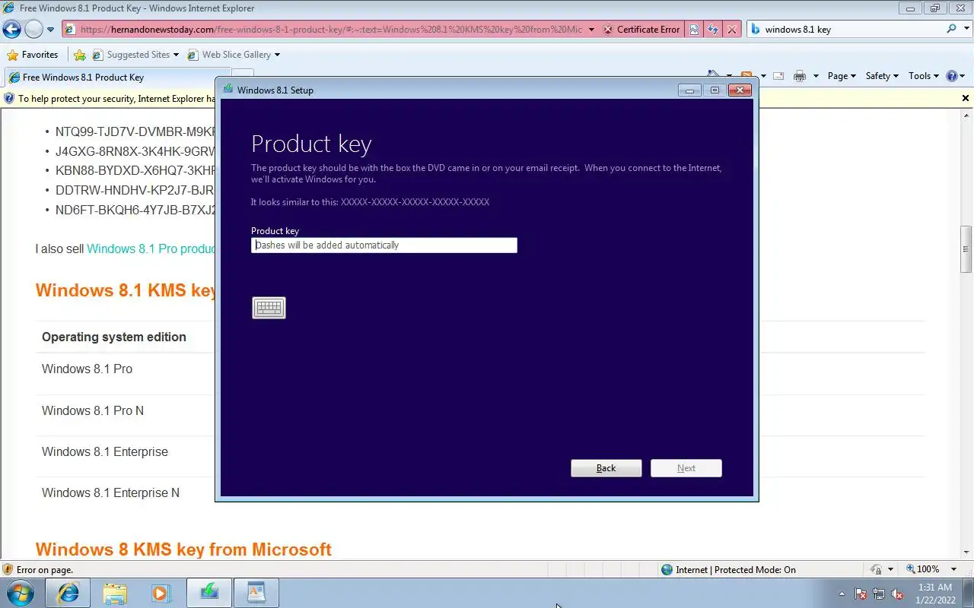Screen dimensions: 974x608
Task: Add to Favorites bar icon
Action: click(x=80, y=55)
